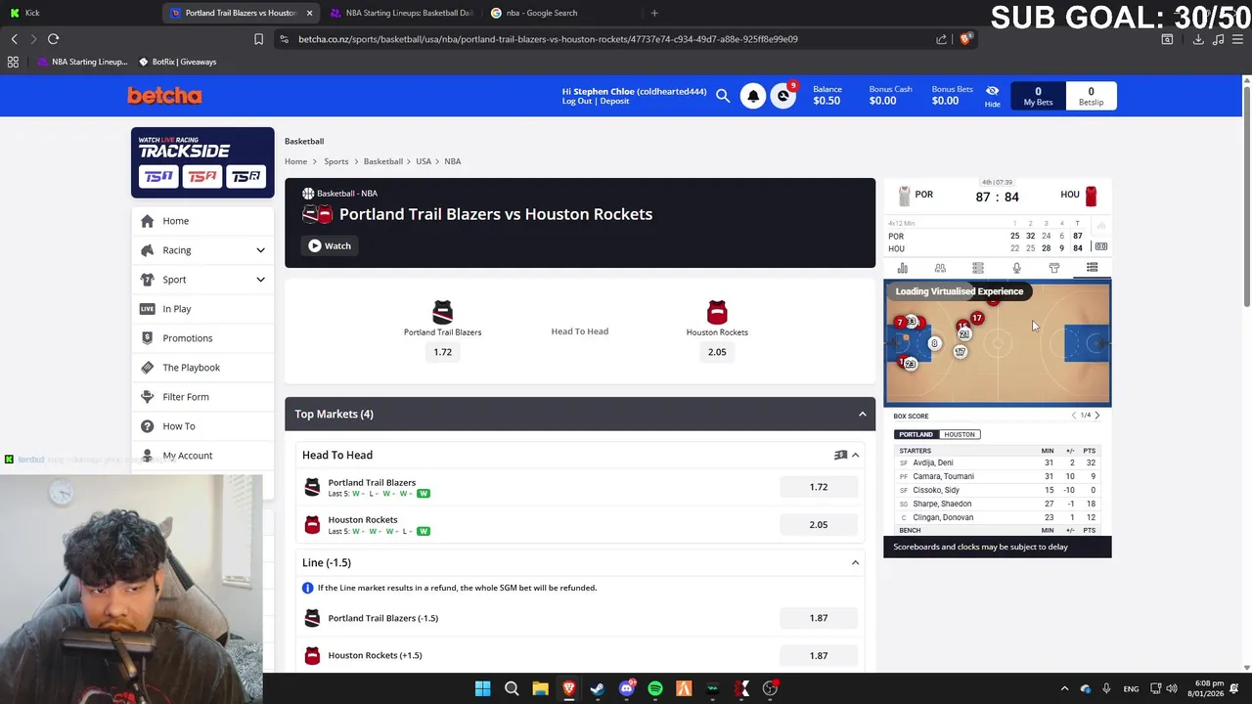The height and width of the screenshot is (704, 1252).
Task: Switch to NBA Starting Lineups browser tab
Action: click(x=401, y=13)
